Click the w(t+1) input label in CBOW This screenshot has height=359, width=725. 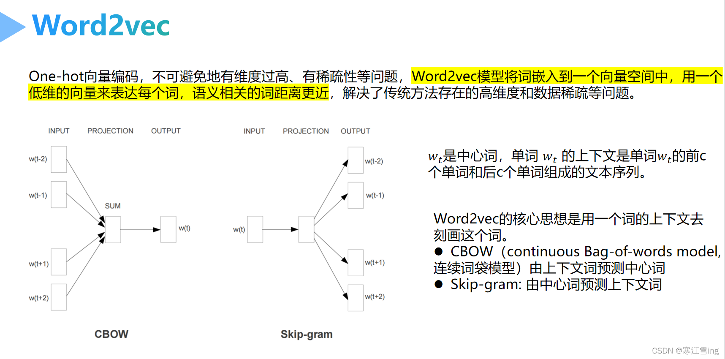coord(39,264)
